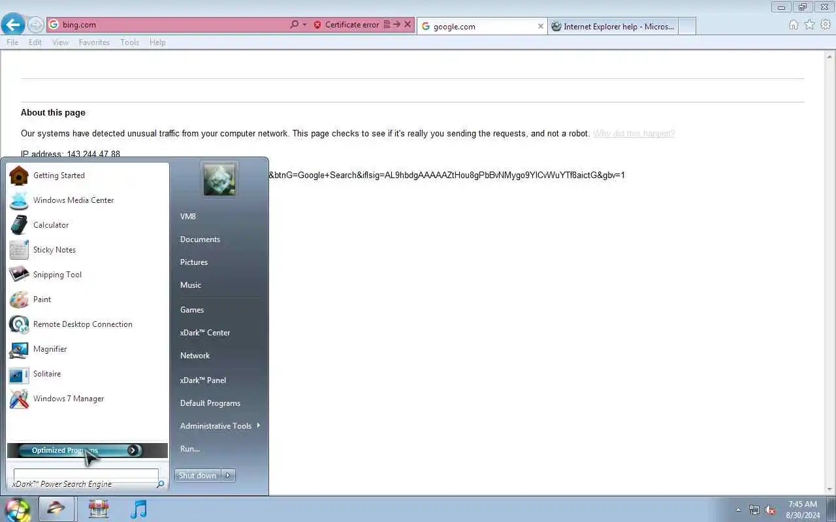Open the address bar autocomplete dropdown
836x522 pixels.
point(304,25)
